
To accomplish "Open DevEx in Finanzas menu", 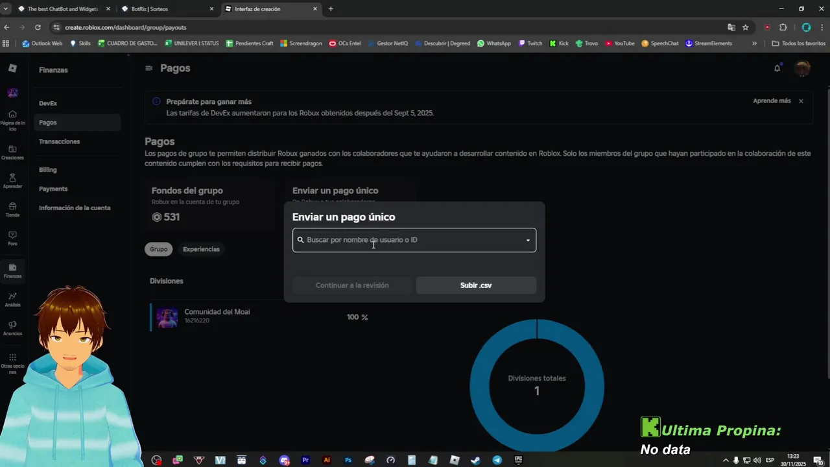I will pos(48,103).
